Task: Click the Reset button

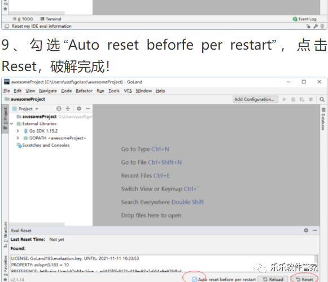Action: (x=305, y=279)
